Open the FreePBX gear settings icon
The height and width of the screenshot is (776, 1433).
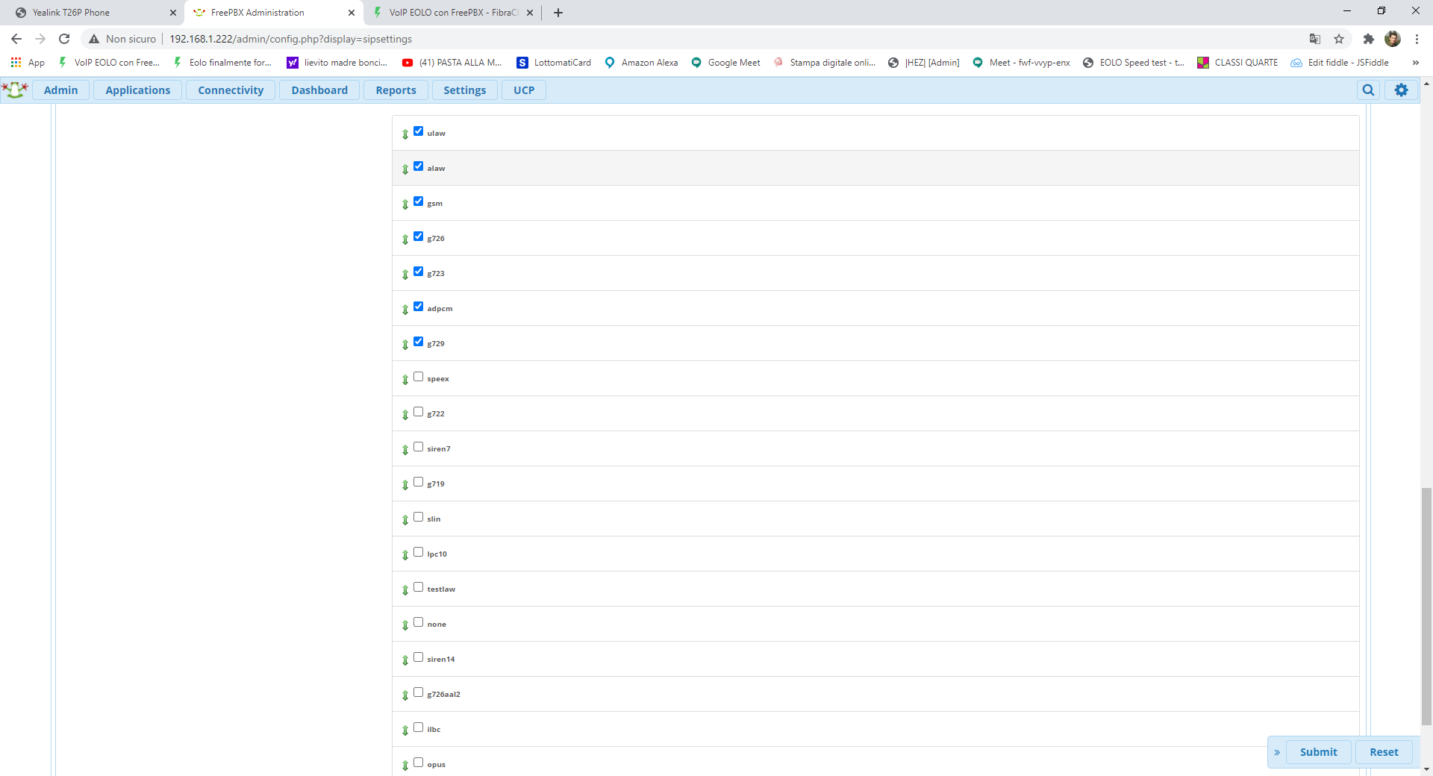(x=1401, y=90)
